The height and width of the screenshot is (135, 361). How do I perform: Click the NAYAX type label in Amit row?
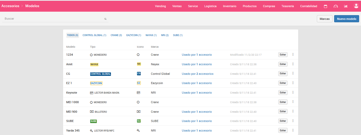tap(94, 64)
